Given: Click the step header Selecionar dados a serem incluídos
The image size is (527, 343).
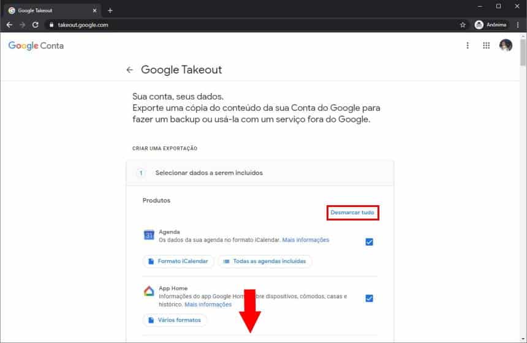Looking at the screenshot, I should 260,173.
